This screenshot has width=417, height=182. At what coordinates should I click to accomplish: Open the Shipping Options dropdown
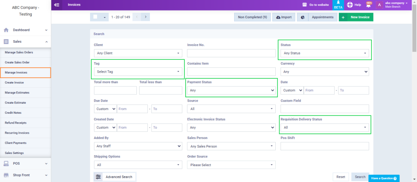click(x=138, y=165)
